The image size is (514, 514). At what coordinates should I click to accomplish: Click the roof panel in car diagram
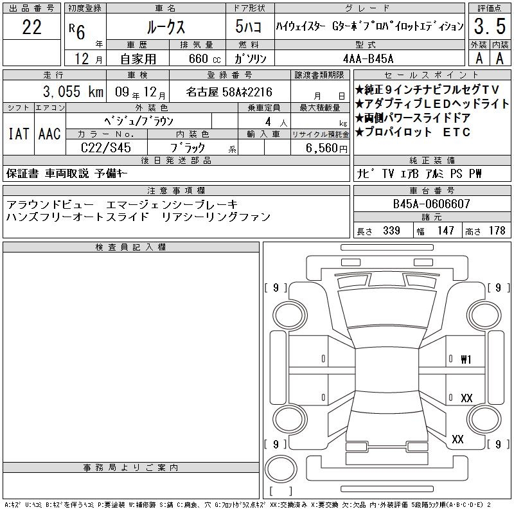[x=387, y=370]
